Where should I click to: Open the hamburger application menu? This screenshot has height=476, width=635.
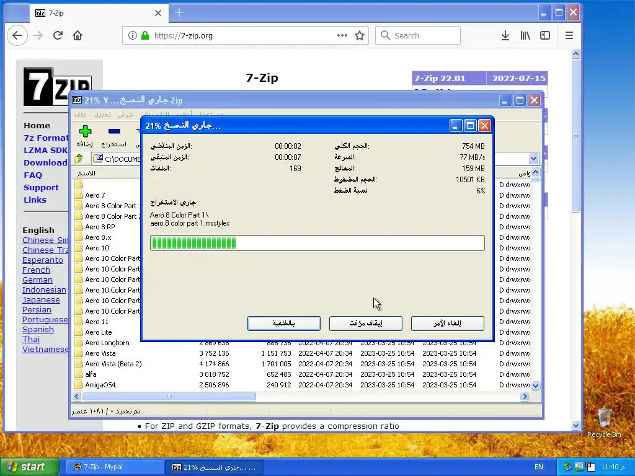pos(569,35)
